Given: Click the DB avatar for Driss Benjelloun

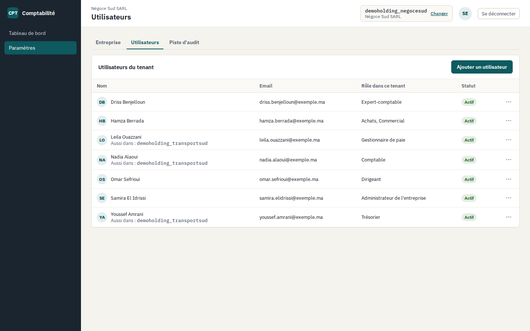Looking at the screenshot, I should point(102,102).
